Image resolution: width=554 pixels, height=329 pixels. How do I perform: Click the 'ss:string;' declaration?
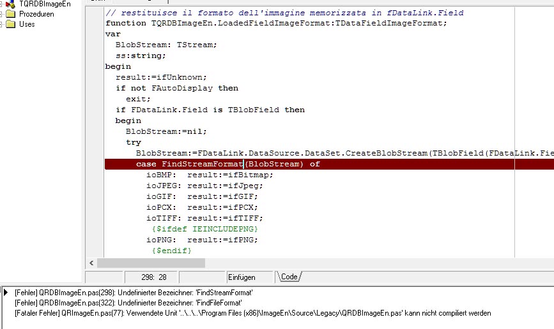[x=141, y=55]
